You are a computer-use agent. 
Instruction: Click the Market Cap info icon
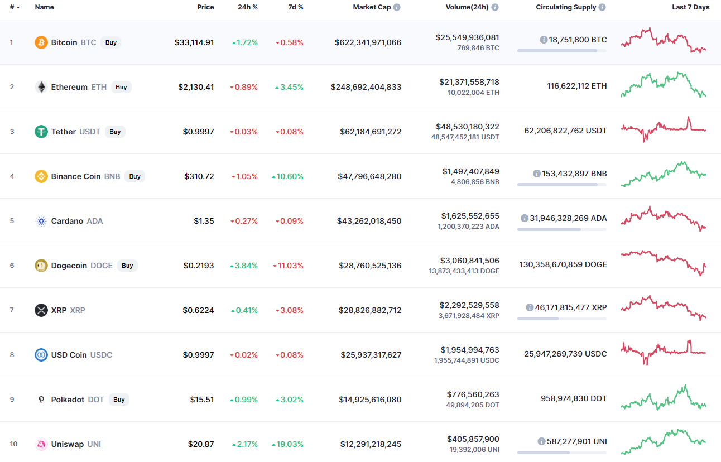(x=397, y=7)
